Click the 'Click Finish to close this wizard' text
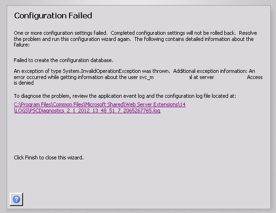Image resolution: width=276 pixels, height=213 pixels. 48,158
